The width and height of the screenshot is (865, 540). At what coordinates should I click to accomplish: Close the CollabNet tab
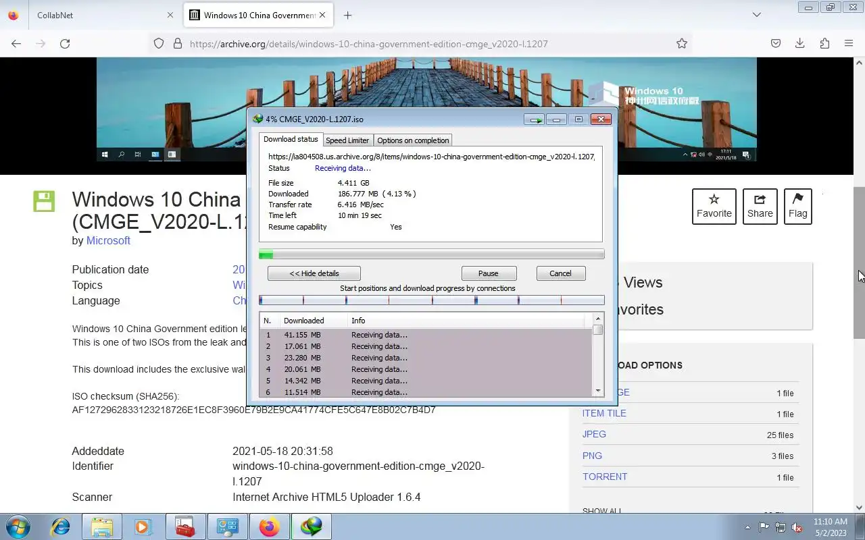coord(170,15)
